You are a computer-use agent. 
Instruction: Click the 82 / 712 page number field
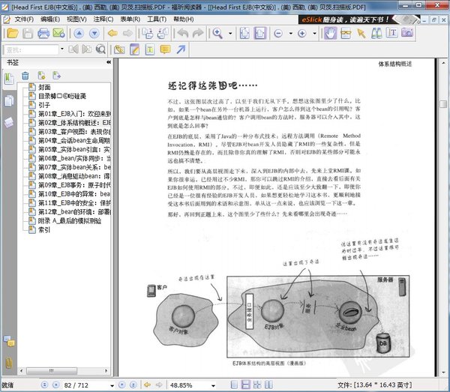point(85,385)
